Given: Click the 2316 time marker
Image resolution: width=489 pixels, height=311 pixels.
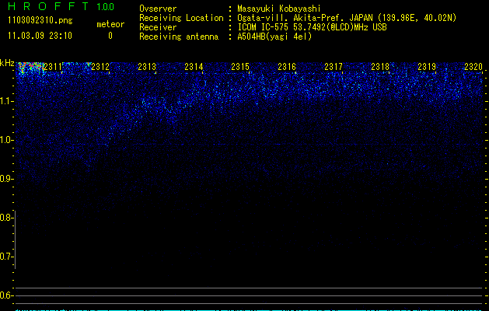Looking at the screenshot, I should tap(287, 66).
